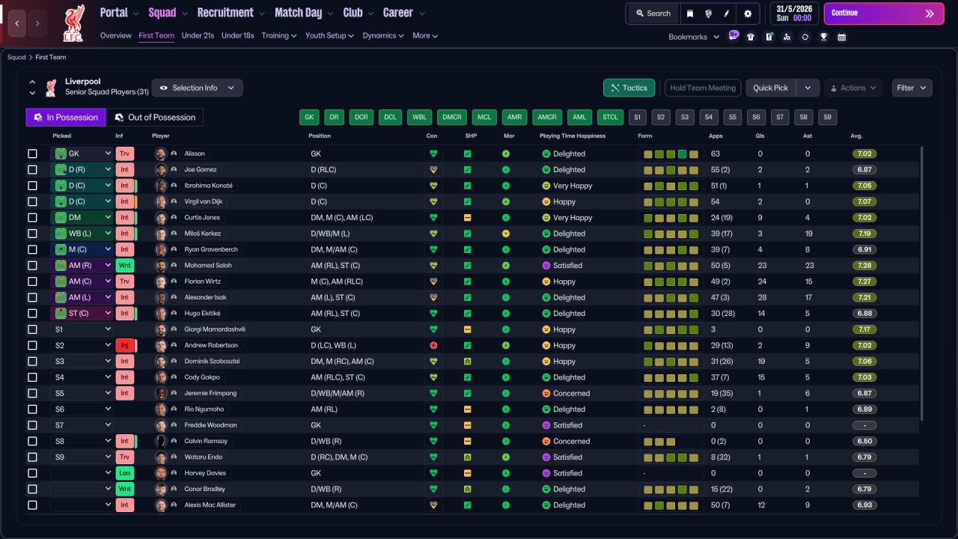958x539 pixels.
Task: Open the S1 substitute dropdown for Mamardashvili
Action: 82,329
